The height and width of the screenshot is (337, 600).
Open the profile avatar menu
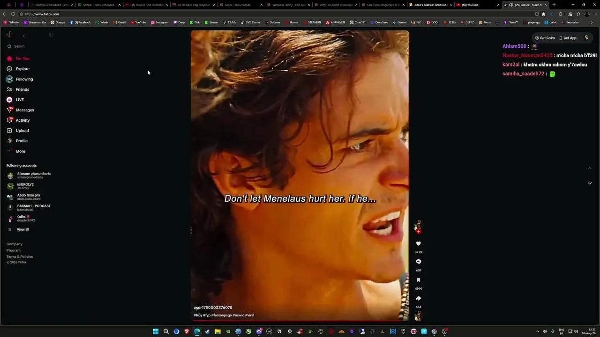(586, 38)
